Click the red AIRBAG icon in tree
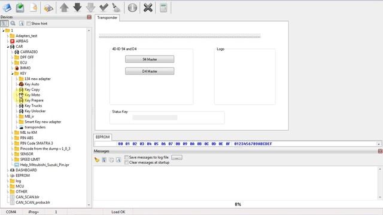Screen dimensions: 383x215 pos(12,41)
